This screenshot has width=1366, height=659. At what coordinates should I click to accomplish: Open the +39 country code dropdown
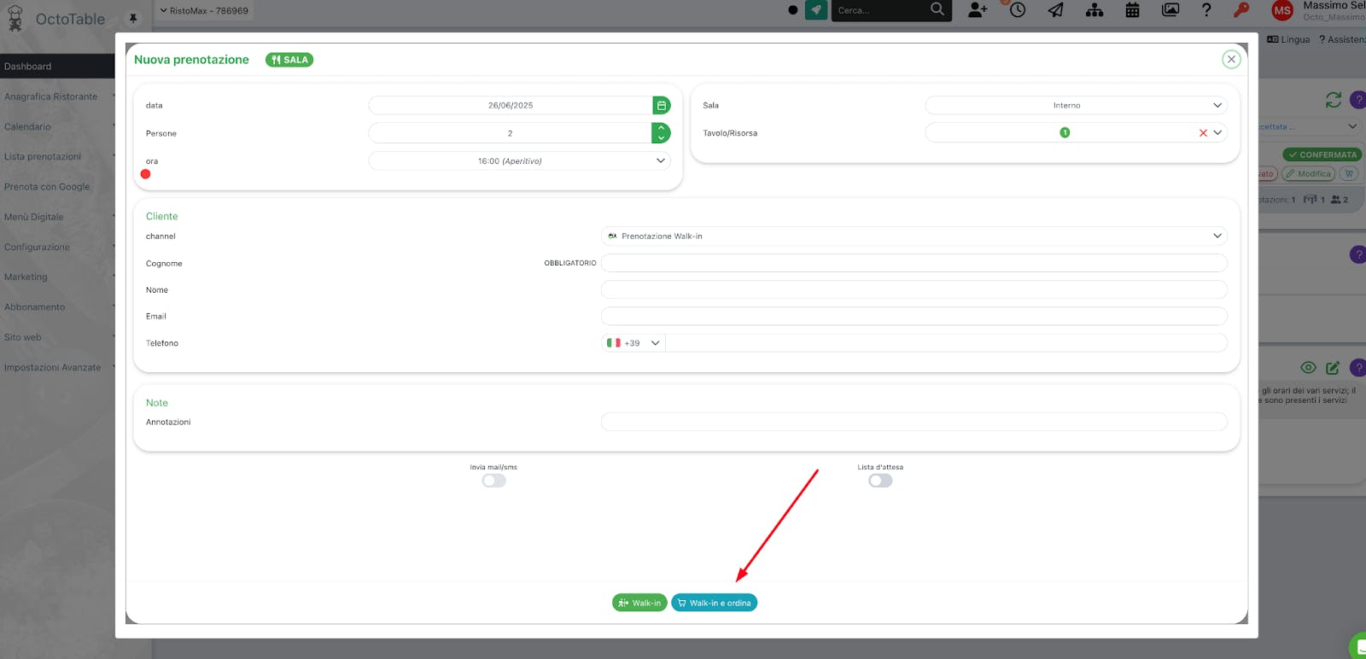(633, 343)
